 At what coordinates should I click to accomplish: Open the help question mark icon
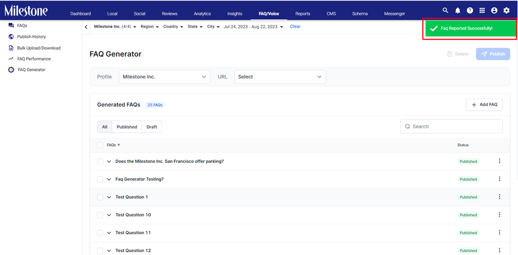pos(470,11)
